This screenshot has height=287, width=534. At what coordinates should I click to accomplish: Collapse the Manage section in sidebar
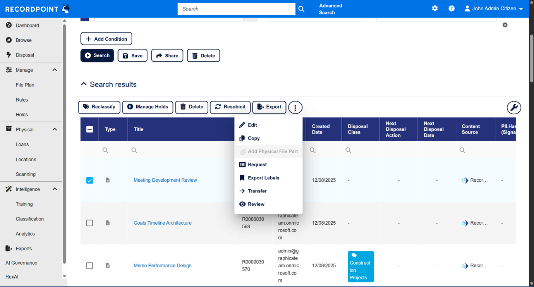click(x=55, y=70)
